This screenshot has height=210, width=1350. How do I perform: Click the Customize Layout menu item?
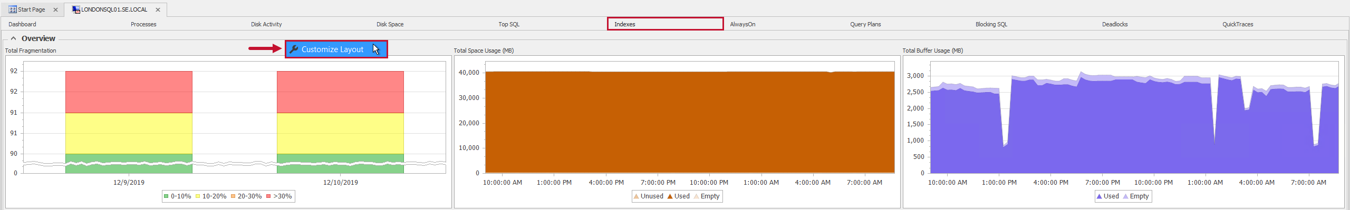point(336,49)
